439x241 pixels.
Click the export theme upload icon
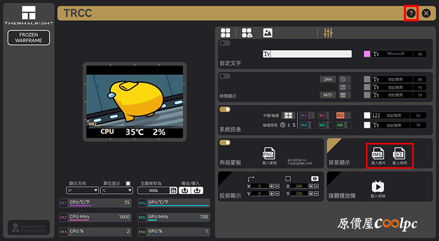[185, 191]
